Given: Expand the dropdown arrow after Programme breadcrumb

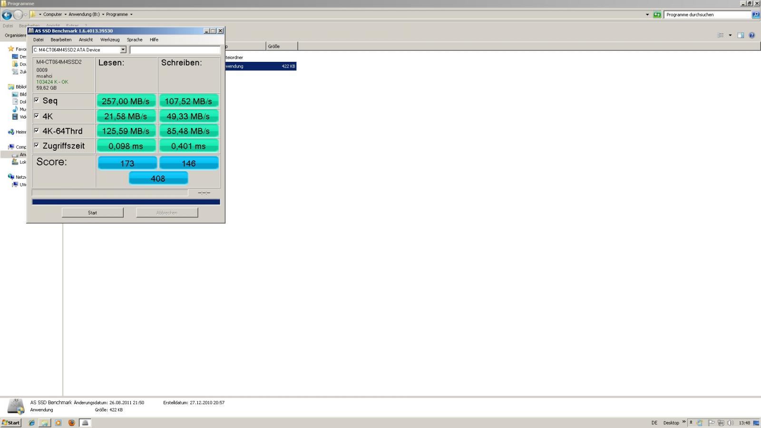Looking at the screenshot, I should click(131, 14).
